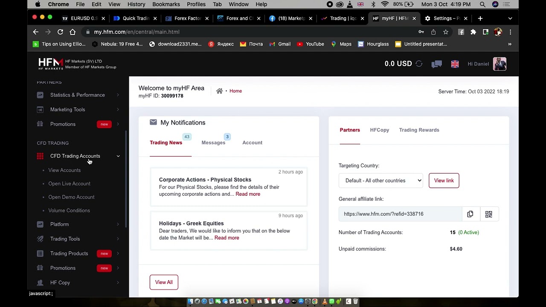Open the History menu in menu bar

136,4
